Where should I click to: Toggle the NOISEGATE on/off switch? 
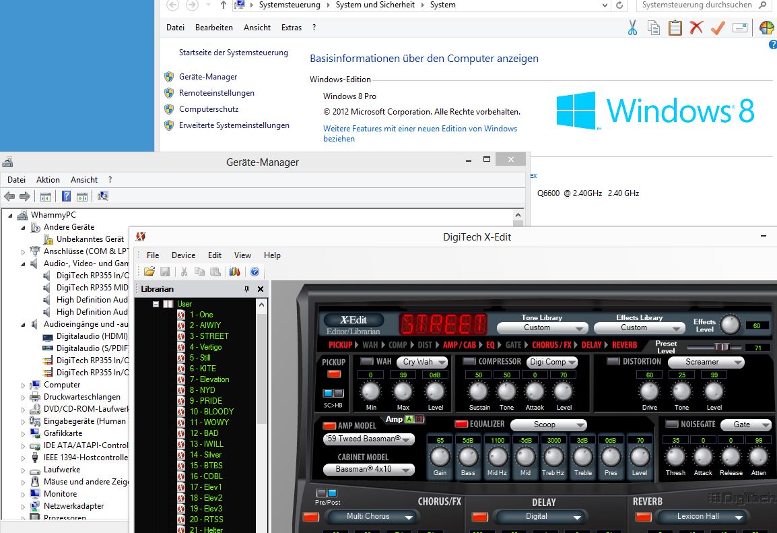point(671,424)
